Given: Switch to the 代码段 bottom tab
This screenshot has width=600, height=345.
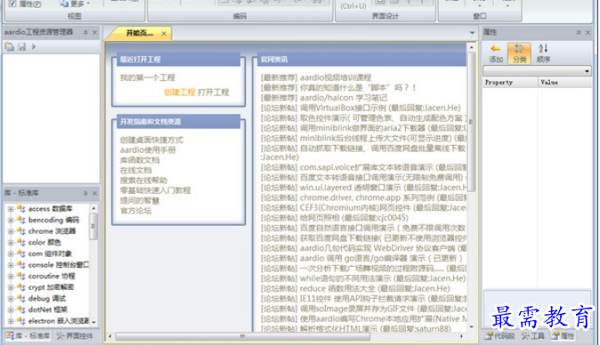Looking at the screenshot, I should pyautogui.click(x=500, y=336).
